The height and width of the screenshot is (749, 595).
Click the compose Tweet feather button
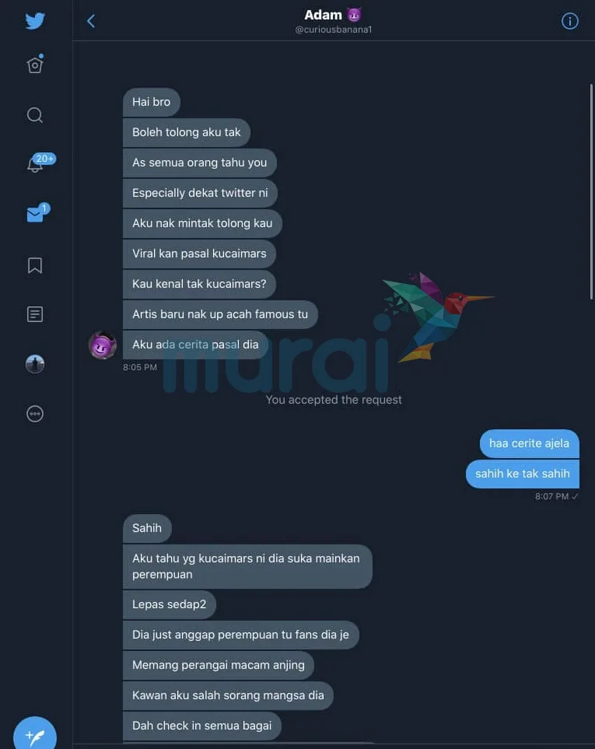35,736
